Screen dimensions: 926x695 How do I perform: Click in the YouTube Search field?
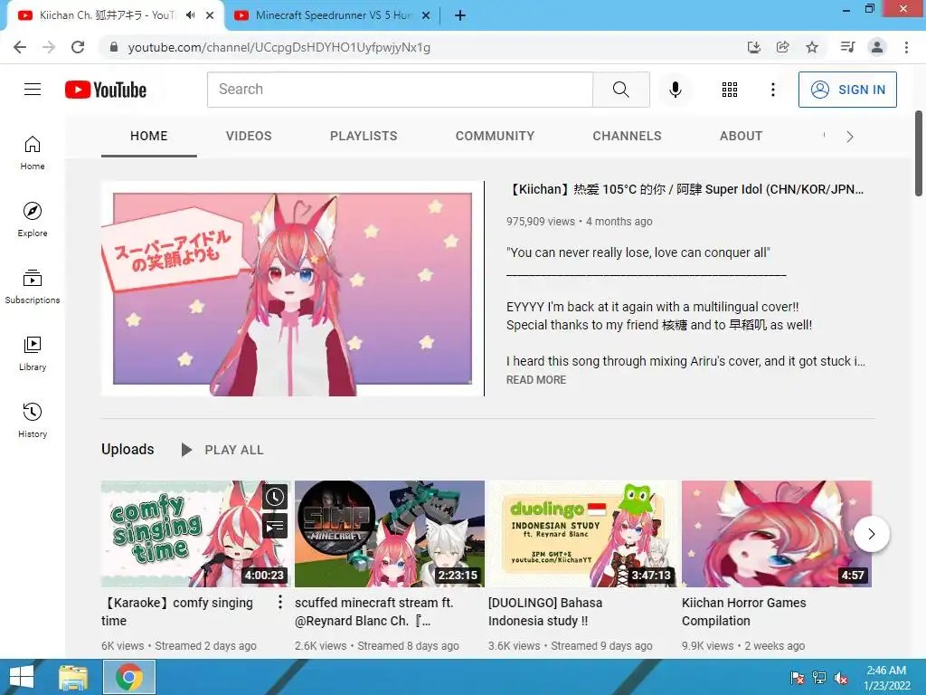click(x=400, y=90)
